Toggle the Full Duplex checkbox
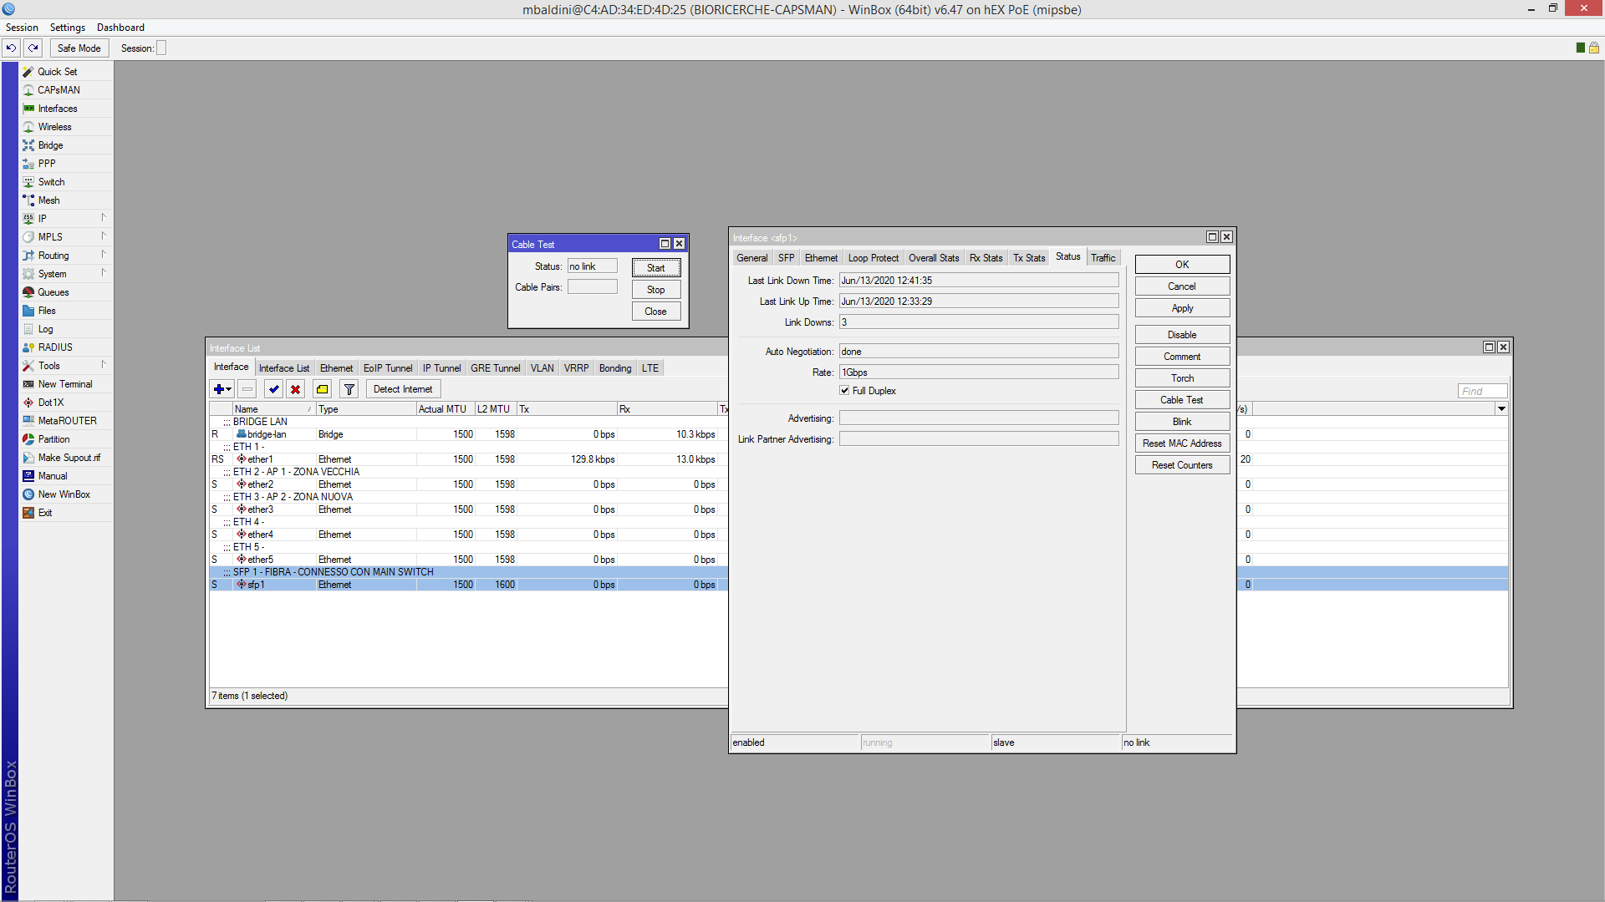 pos(845,391)
